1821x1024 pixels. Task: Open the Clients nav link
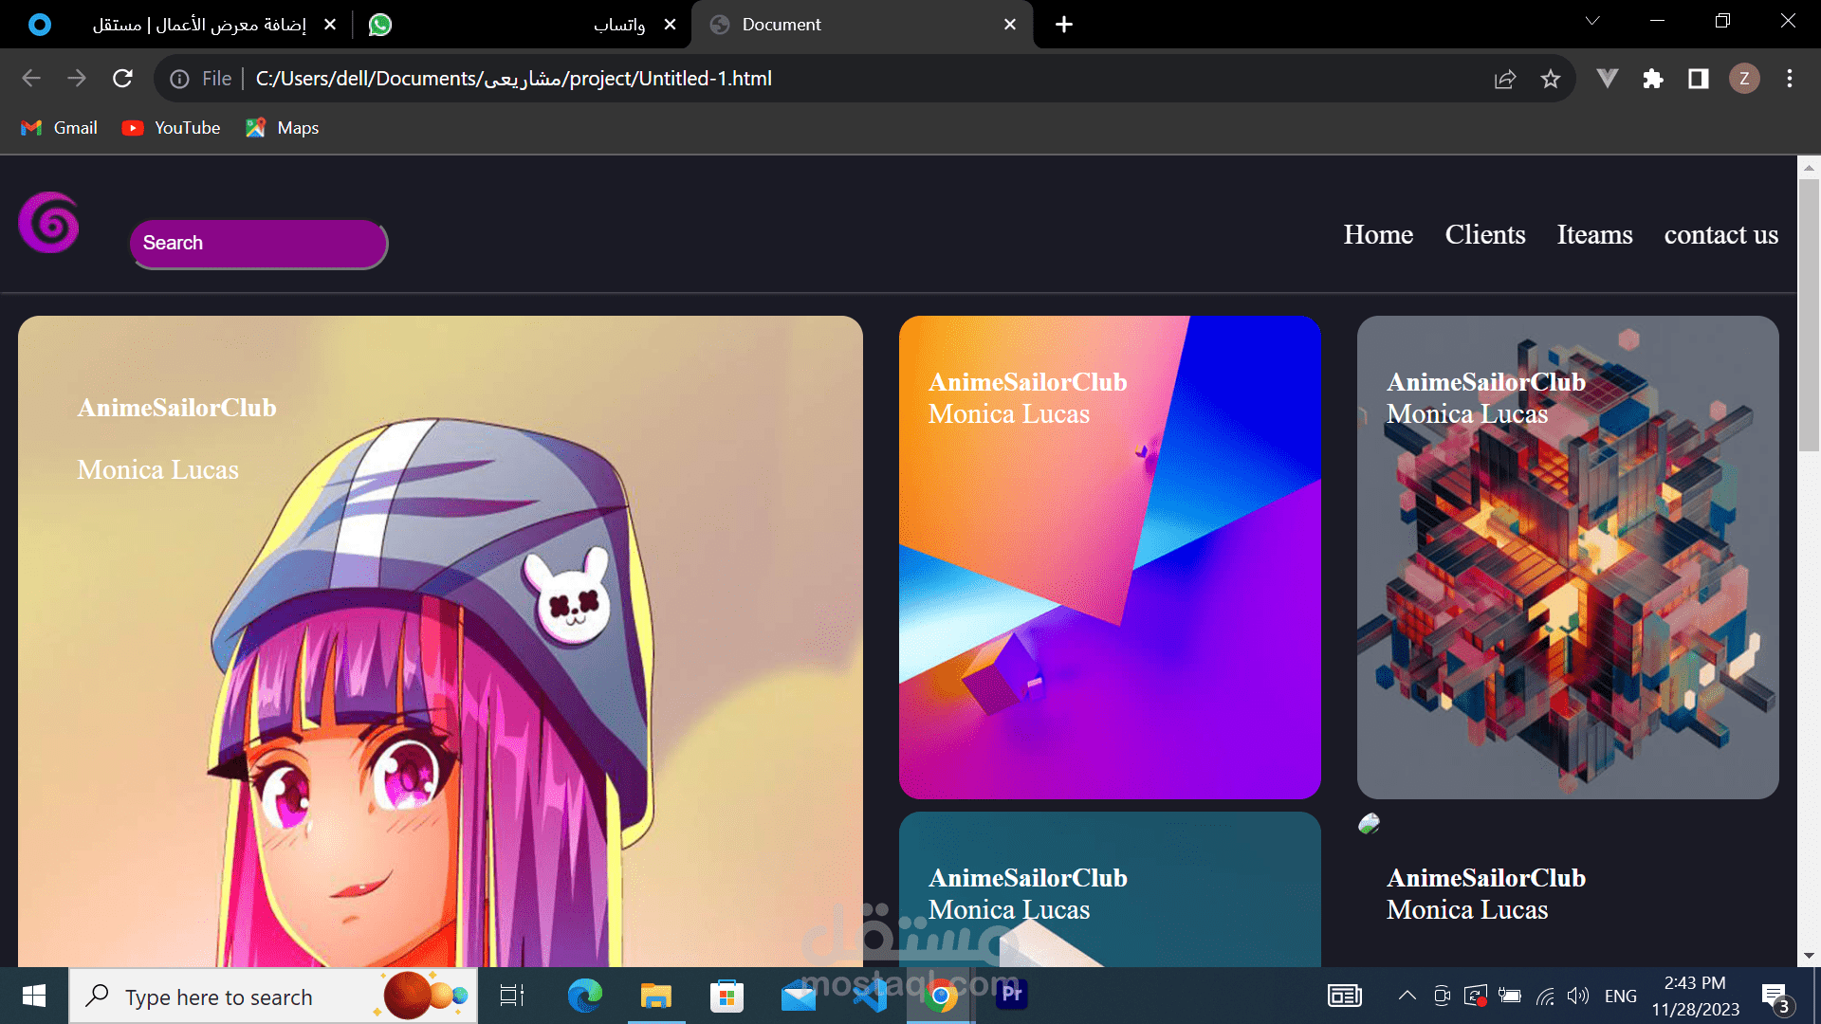[1485, 235]
